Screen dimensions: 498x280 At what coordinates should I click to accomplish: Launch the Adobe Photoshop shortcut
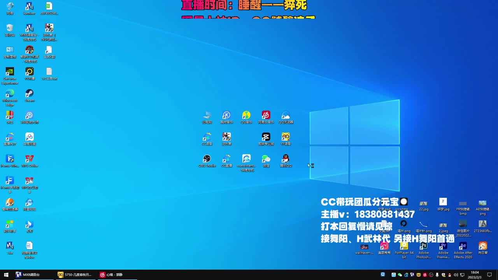[x=423, y=250]
